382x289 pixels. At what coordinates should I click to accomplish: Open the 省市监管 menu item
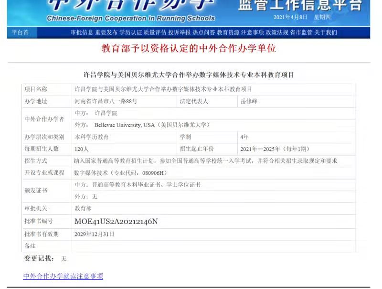[301, 32]
